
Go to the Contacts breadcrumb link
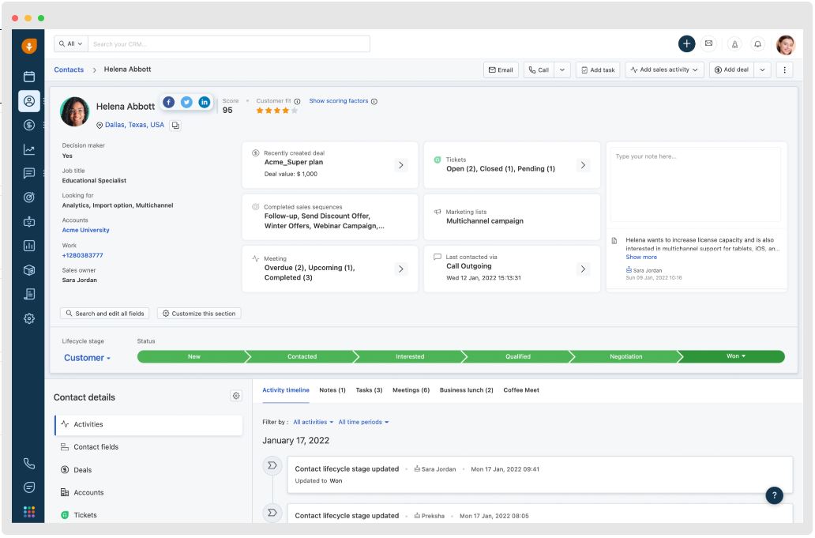[x=69, y=70]
